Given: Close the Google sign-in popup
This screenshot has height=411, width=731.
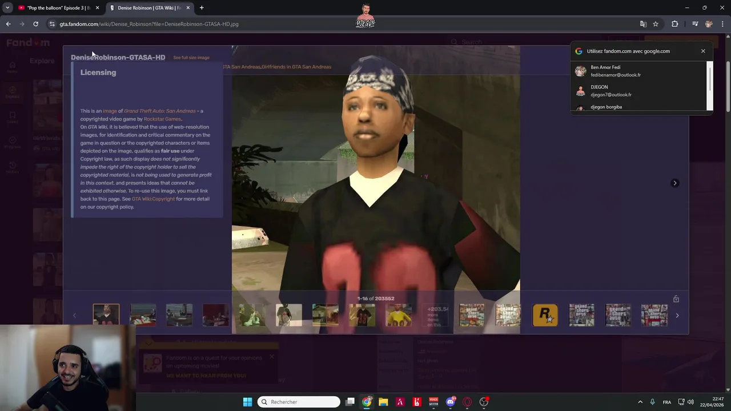Looking at the screenshot, I should 703,51.
